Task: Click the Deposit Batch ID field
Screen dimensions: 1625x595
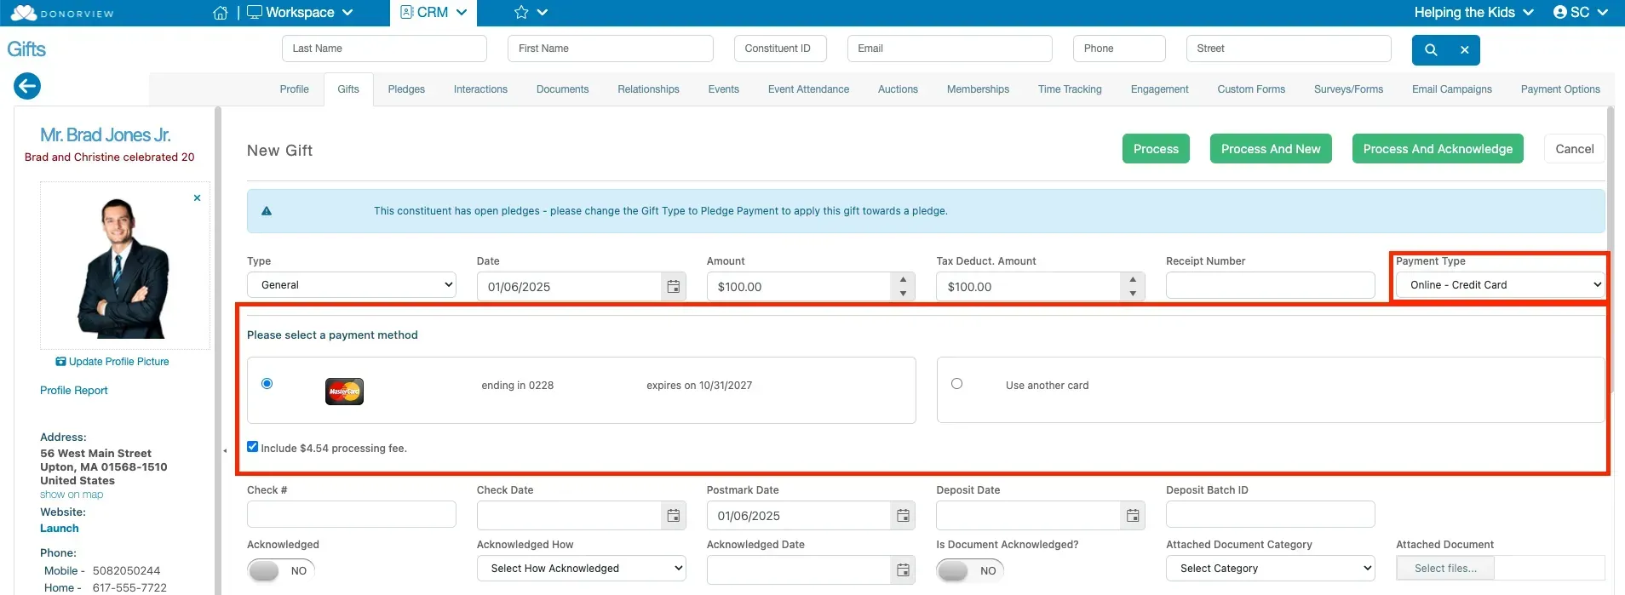Action: tap(1271, 514)
